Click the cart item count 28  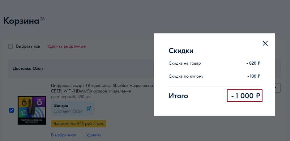(x=42, y=19)
